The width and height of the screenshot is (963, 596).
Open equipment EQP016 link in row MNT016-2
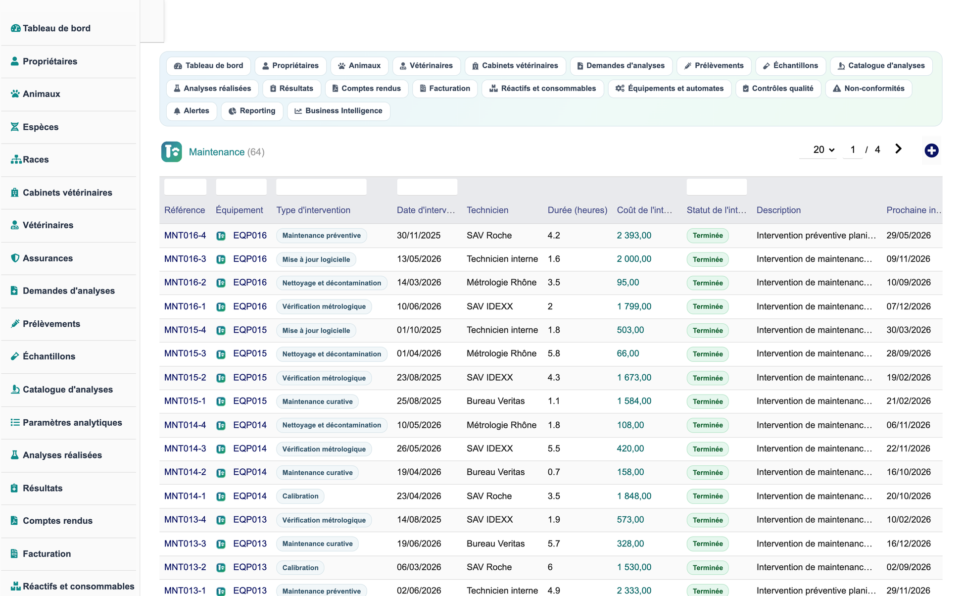click(x=250, y=283)
